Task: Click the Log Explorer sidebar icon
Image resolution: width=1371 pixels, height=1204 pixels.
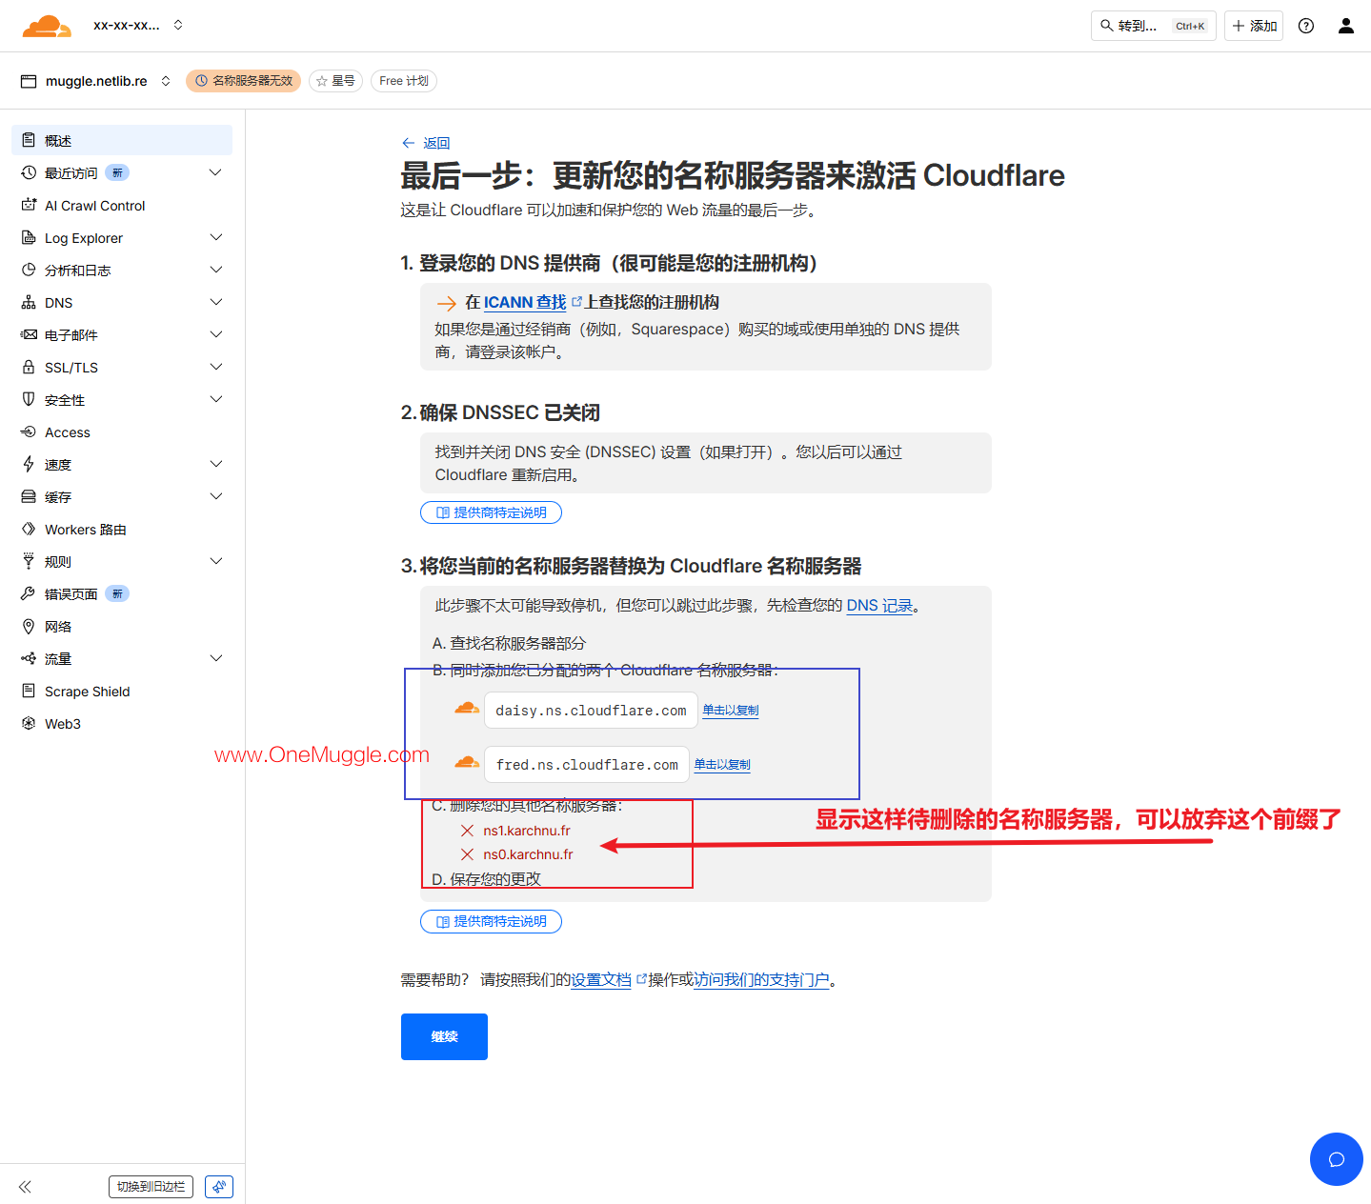Action: (x=29, y=237)
